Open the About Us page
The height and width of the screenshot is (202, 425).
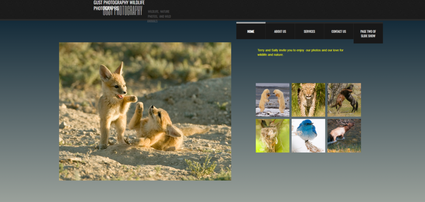pos(280,32)
